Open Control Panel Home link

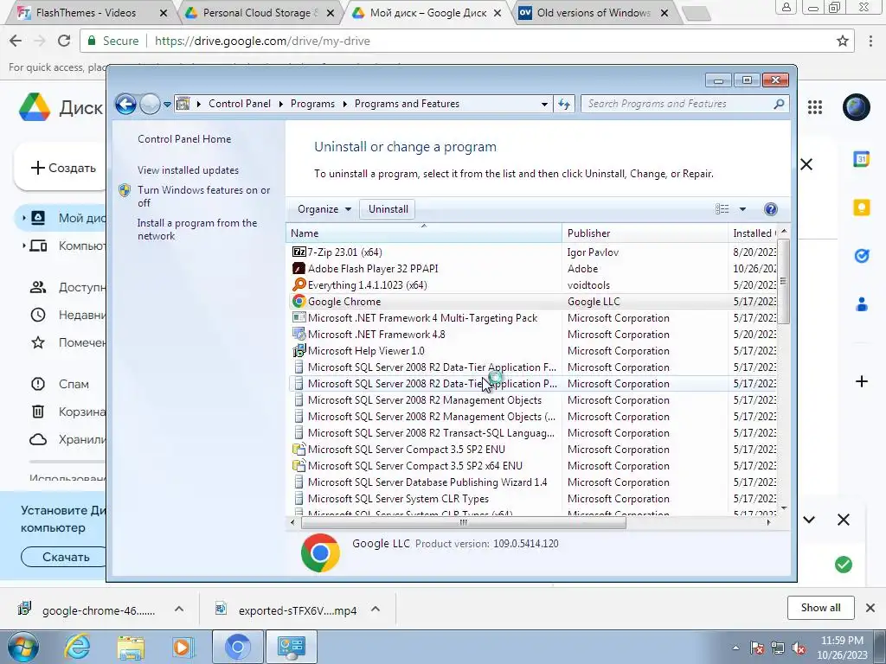(x=184, y=139)
